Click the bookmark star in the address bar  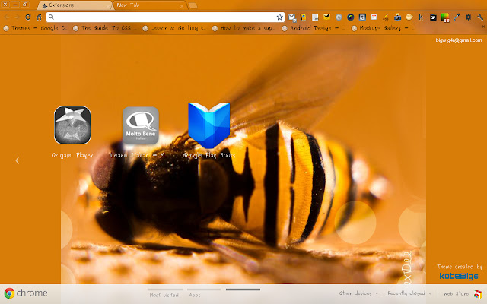coord(279,17)
